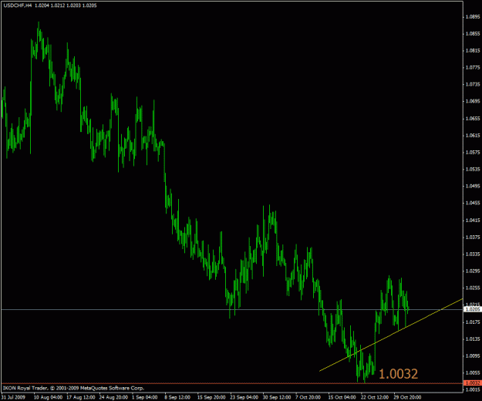This screenshot has width=482, height=401.
Task: Click the 1.0175 price axis label
Action: coord(473,322)
